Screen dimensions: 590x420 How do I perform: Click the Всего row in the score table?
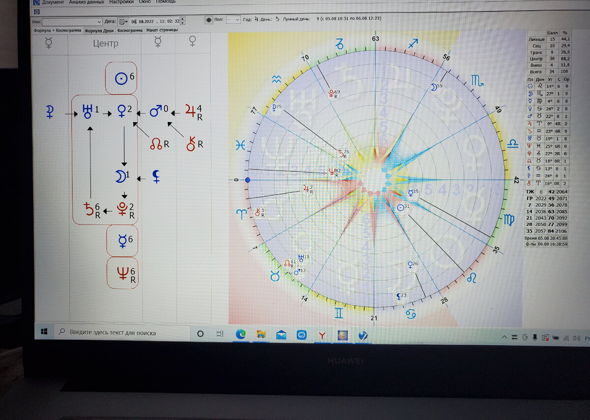pyautogui.click(x=549, y=71)
